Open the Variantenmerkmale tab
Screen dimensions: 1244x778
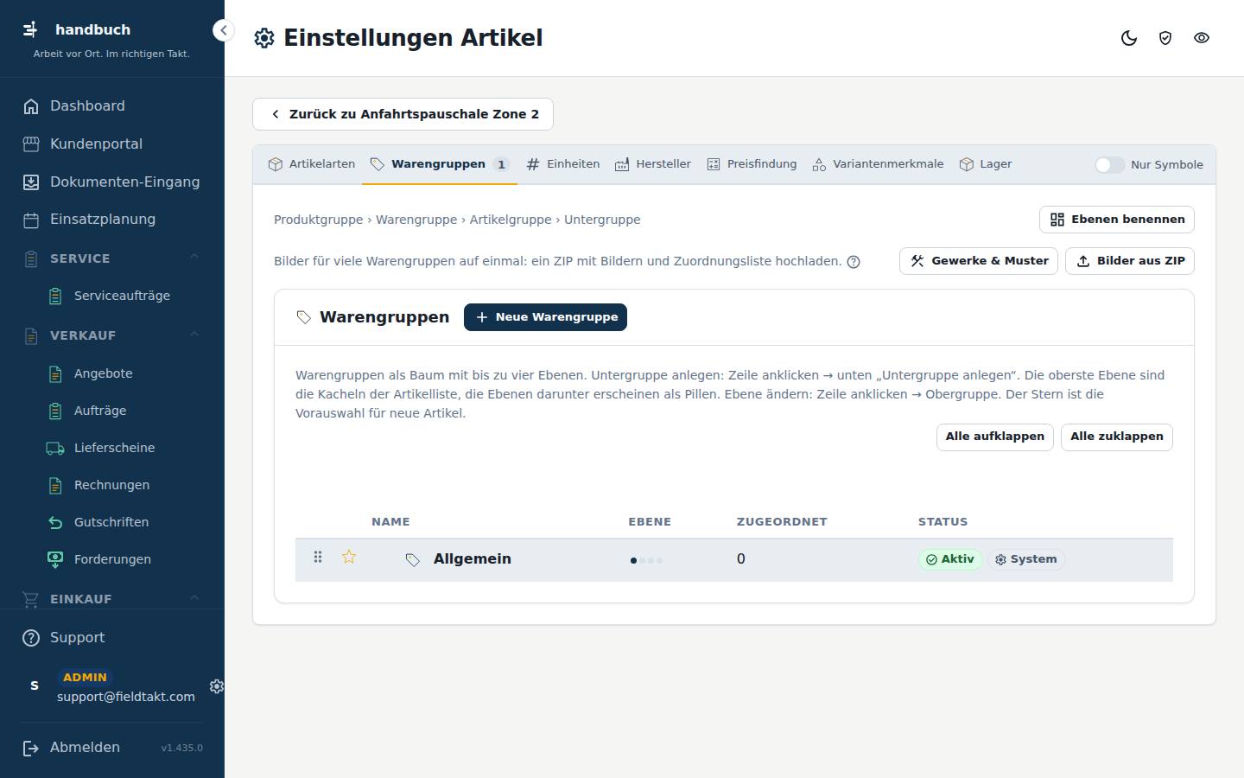click(x=878, y=164)
